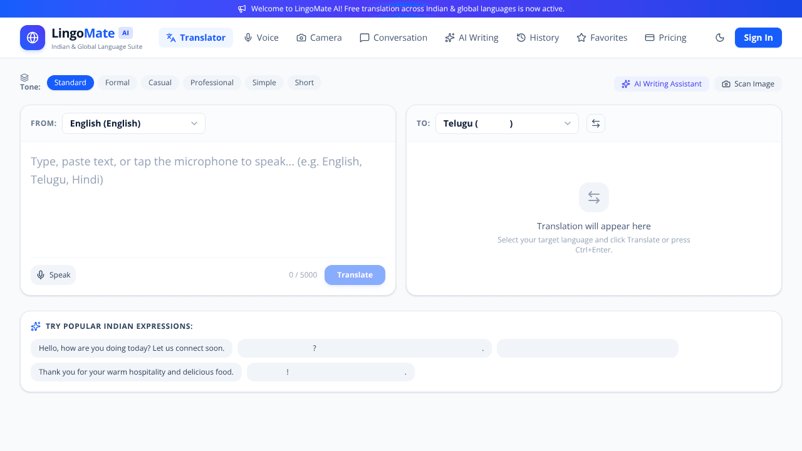Click the welcome announcement banner text
This screenshot has width=802, height=451.
pos(408,9)
